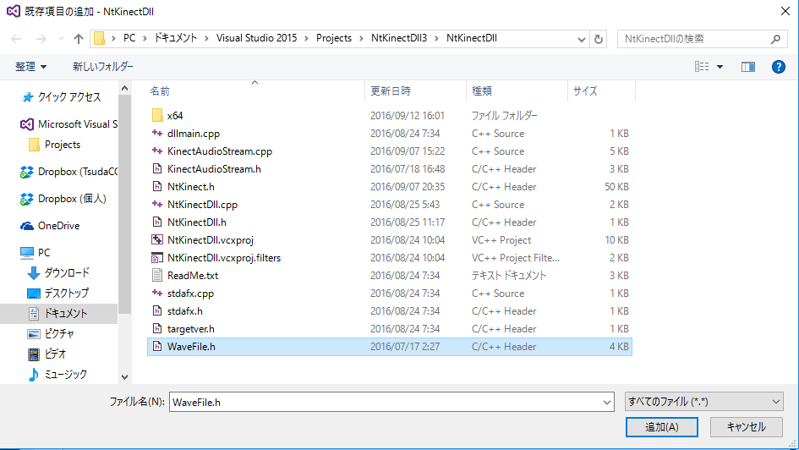This screenshot has height=450, width=799.
Task: Sort by the 更新日時 column header
Action: click(x=391, y=91)
